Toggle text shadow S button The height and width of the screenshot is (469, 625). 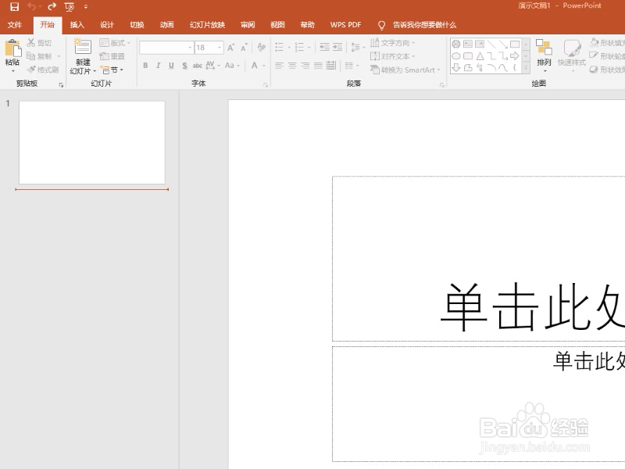click(x=184, y=66)
